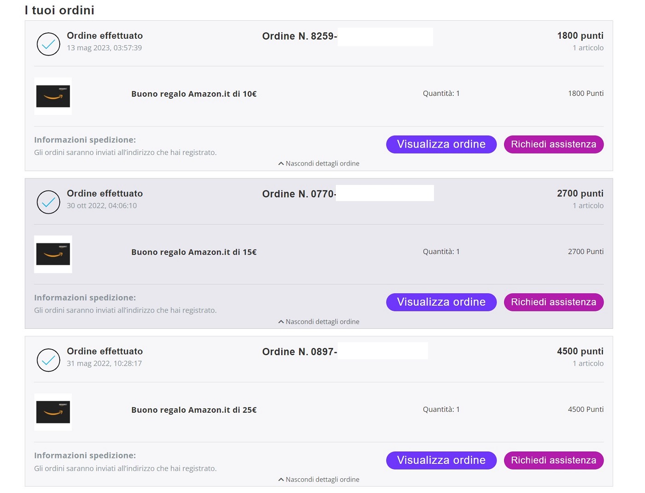This screenshot has width=645, height=493.
Task: Click Ordine effettuato status of order 0770
Action: click(105, 193)
